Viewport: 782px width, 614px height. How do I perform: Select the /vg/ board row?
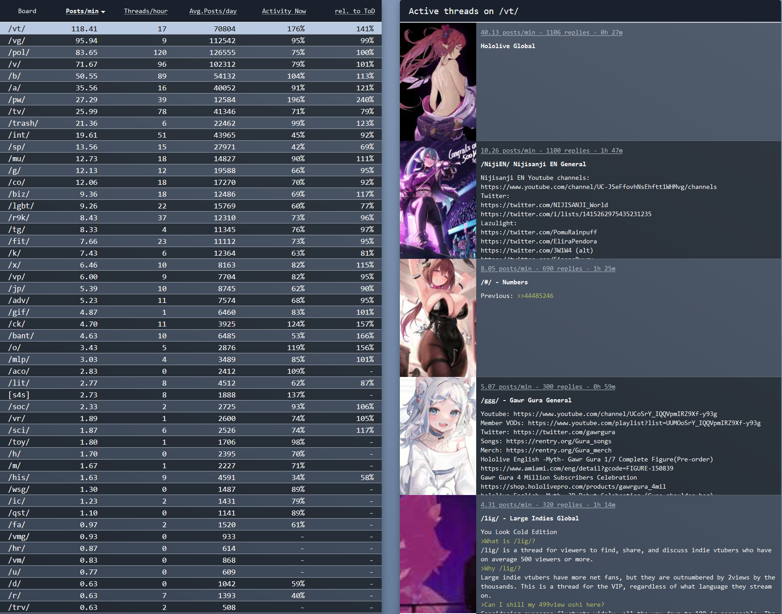tap(191, 40)
